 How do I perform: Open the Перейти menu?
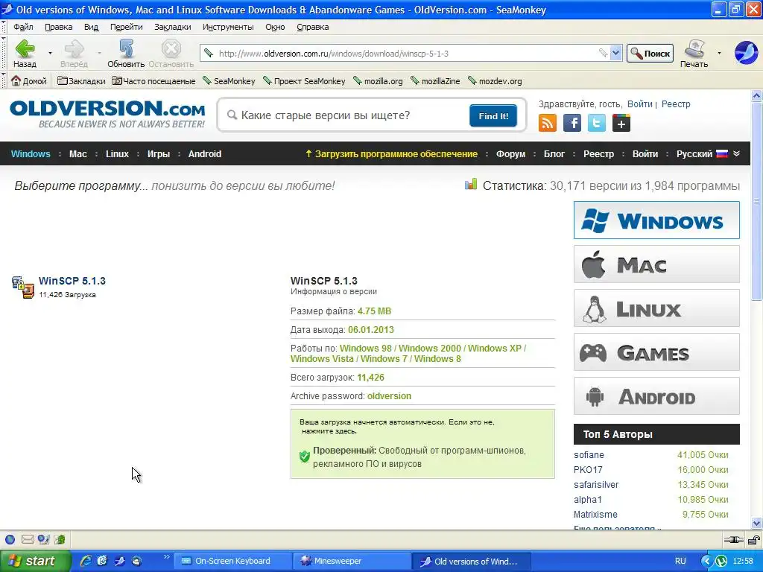(127, 27)
